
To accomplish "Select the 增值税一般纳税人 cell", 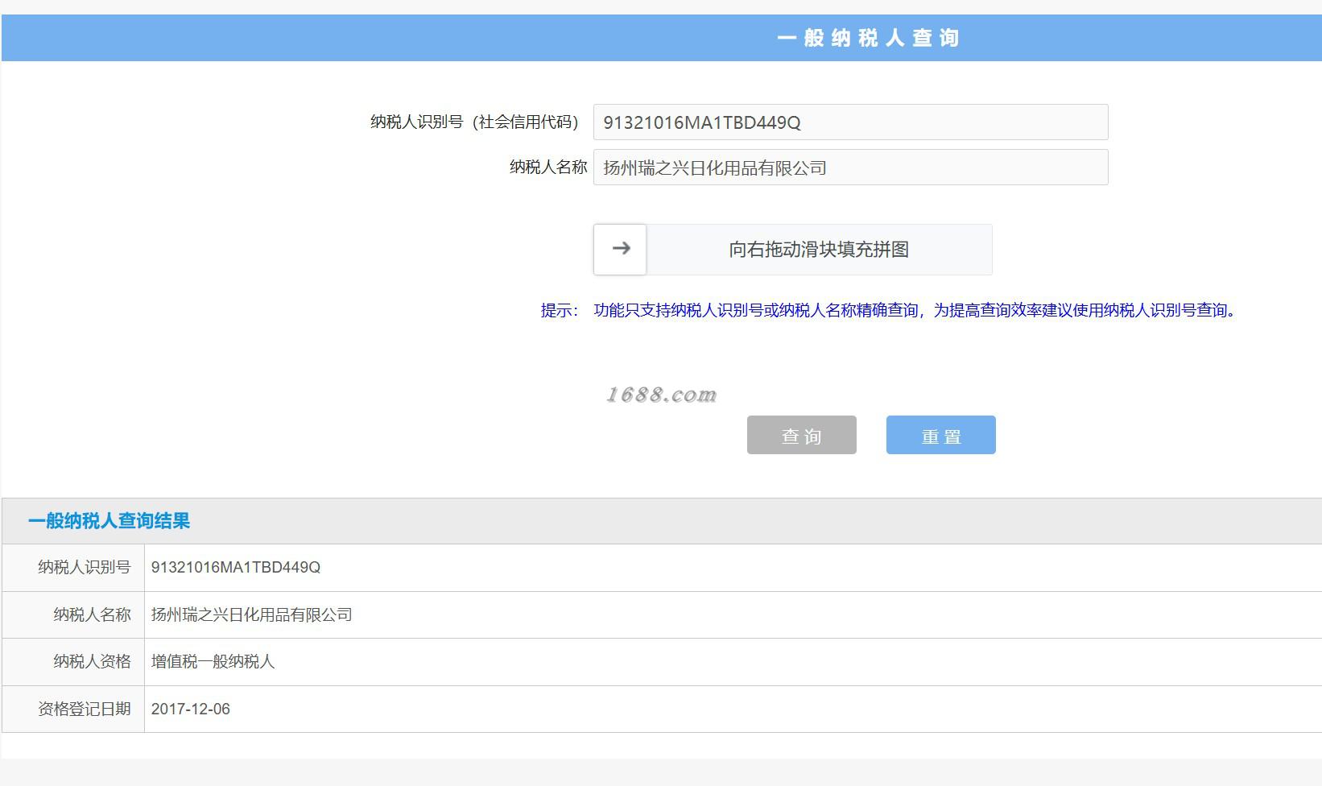I will click(213, 662).
